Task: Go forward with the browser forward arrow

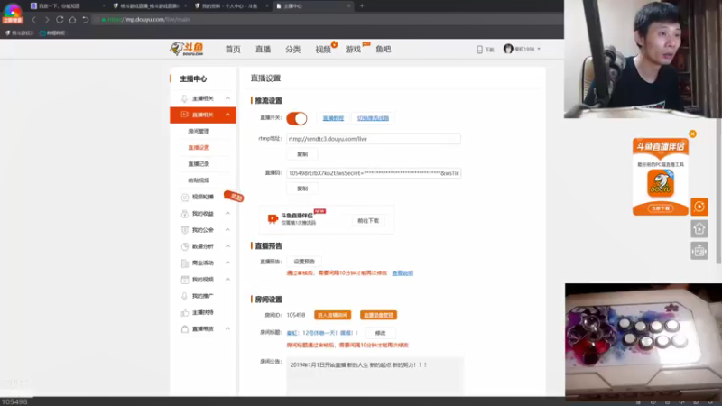Action: pos(47,20)
